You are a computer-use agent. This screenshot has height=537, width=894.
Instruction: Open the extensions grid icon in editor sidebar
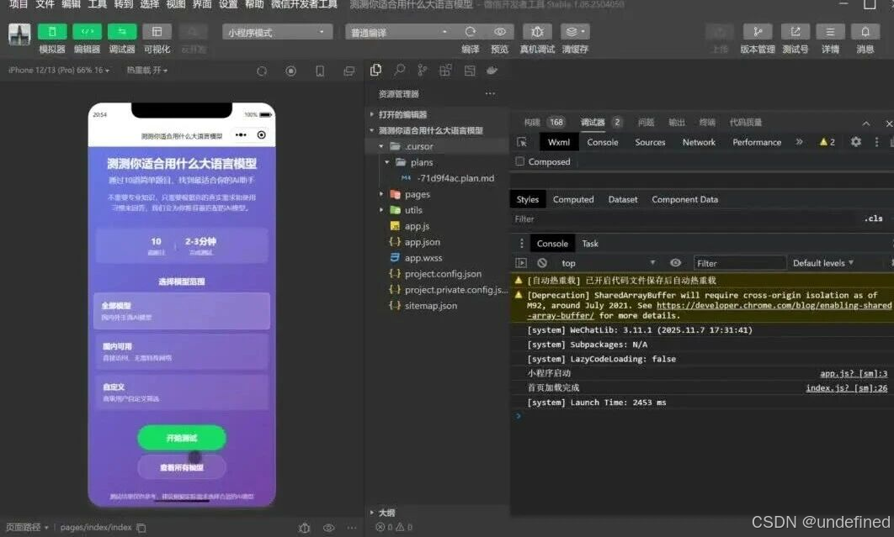point(445,70)
